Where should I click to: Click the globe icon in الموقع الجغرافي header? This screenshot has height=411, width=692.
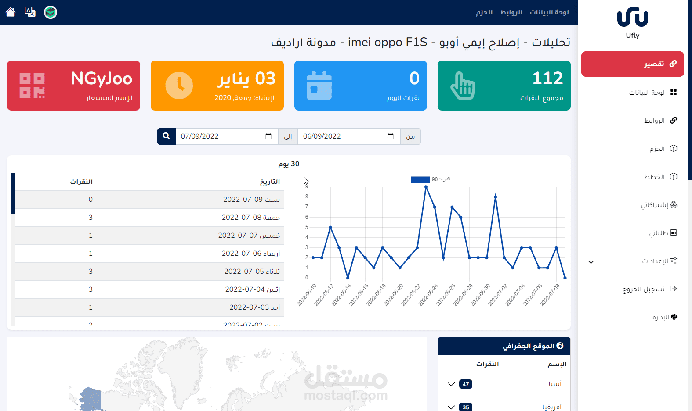(560, 346)
